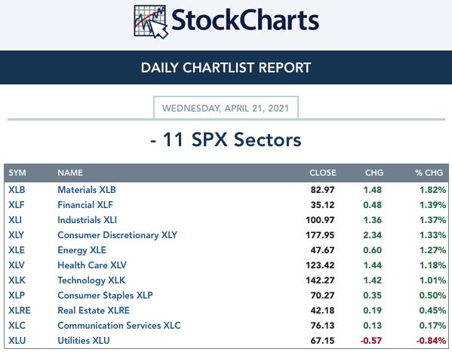Image resolution: width=452 pixels, height=352 pixels.
Task: Click the XLRE symbol link
Action: [x=20, y=311]
